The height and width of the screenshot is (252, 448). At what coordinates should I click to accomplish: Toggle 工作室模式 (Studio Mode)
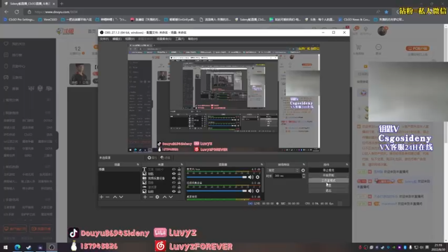pos(329,180)
